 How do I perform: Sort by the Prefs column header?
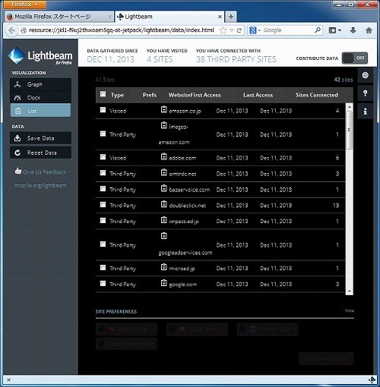point(150,95)
